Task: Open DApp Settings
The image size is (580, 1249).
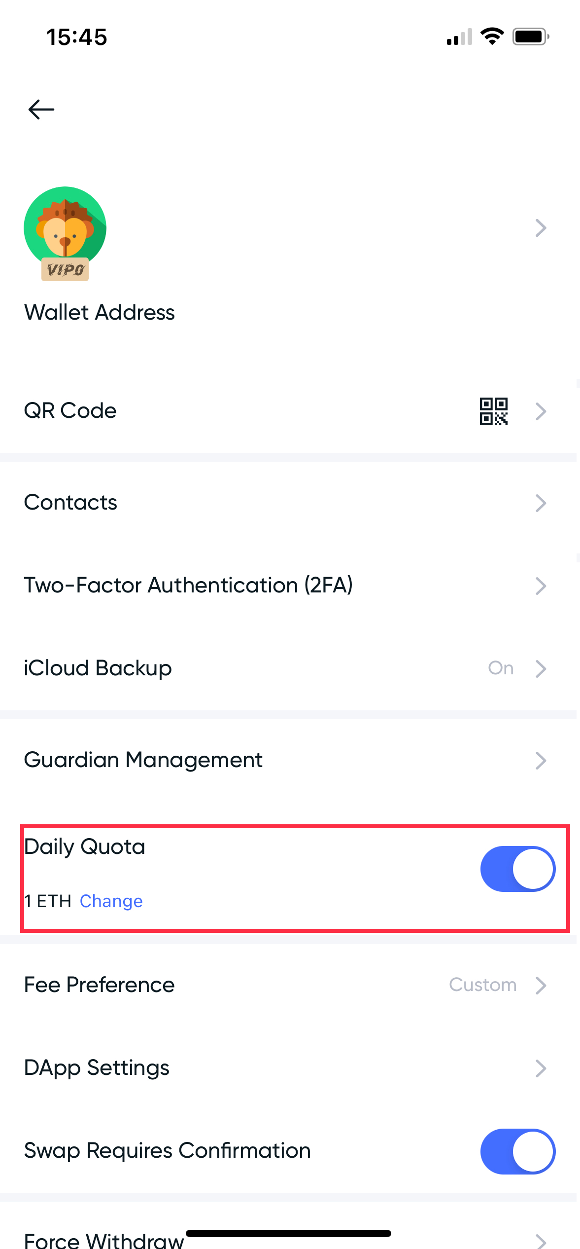Action: coord(97,1068)
